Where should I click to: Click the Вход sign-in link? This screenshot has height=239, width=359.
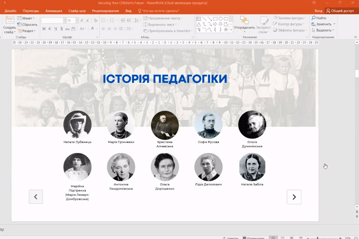click(x=318, y=11)
